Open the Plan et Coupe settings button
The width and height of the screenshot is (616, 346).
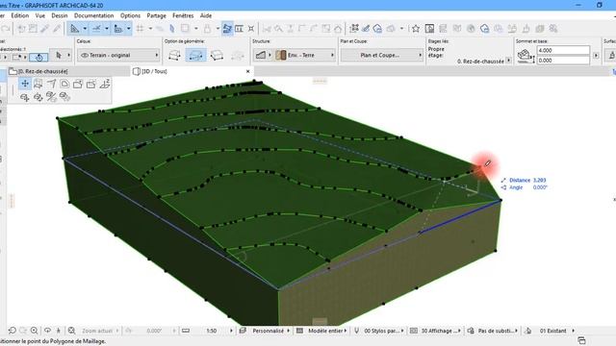click(x=381, y=56)
